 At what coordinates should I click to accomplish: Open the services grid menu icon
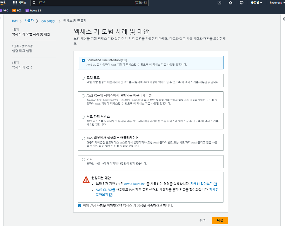click(x=15, y=3)
